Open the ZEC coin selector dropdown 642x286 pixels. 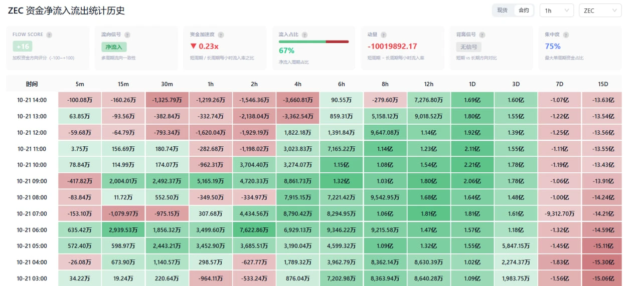[x=600, y=11]
